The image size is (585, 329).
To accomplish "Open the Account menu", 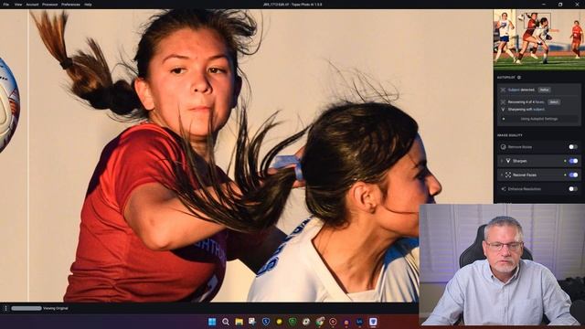I will 32,5.
